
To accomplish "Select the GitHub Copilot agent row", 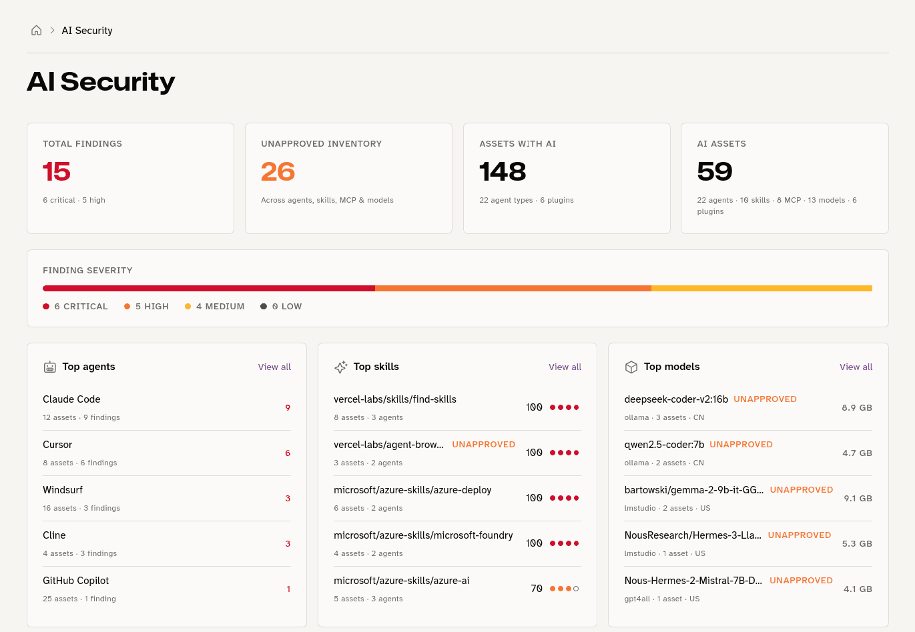I will click(167, 589).
